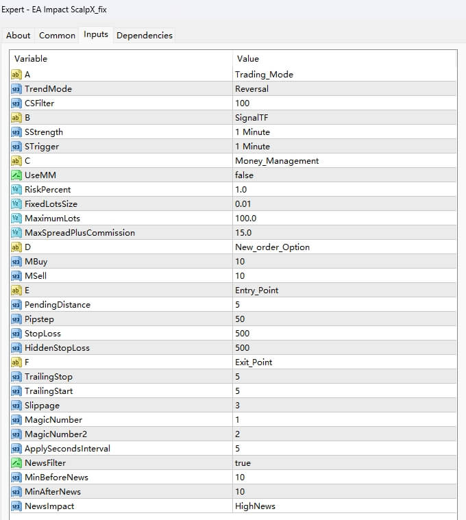Switch to the About tab
This screenshot has height=520, width=466.
19,35
